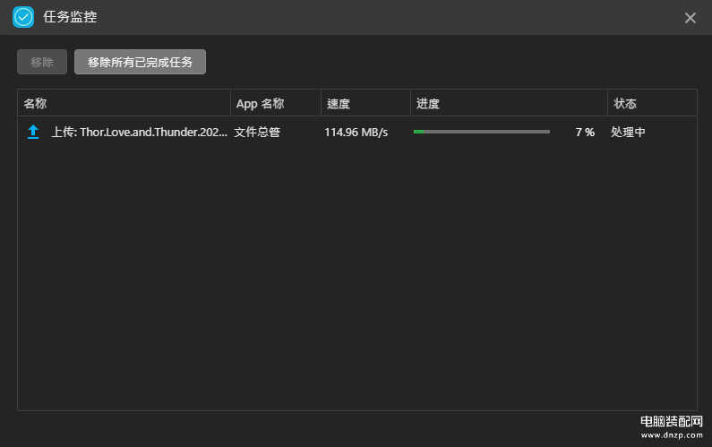Click the 114.96 MB/s speed value

[356, 133]
